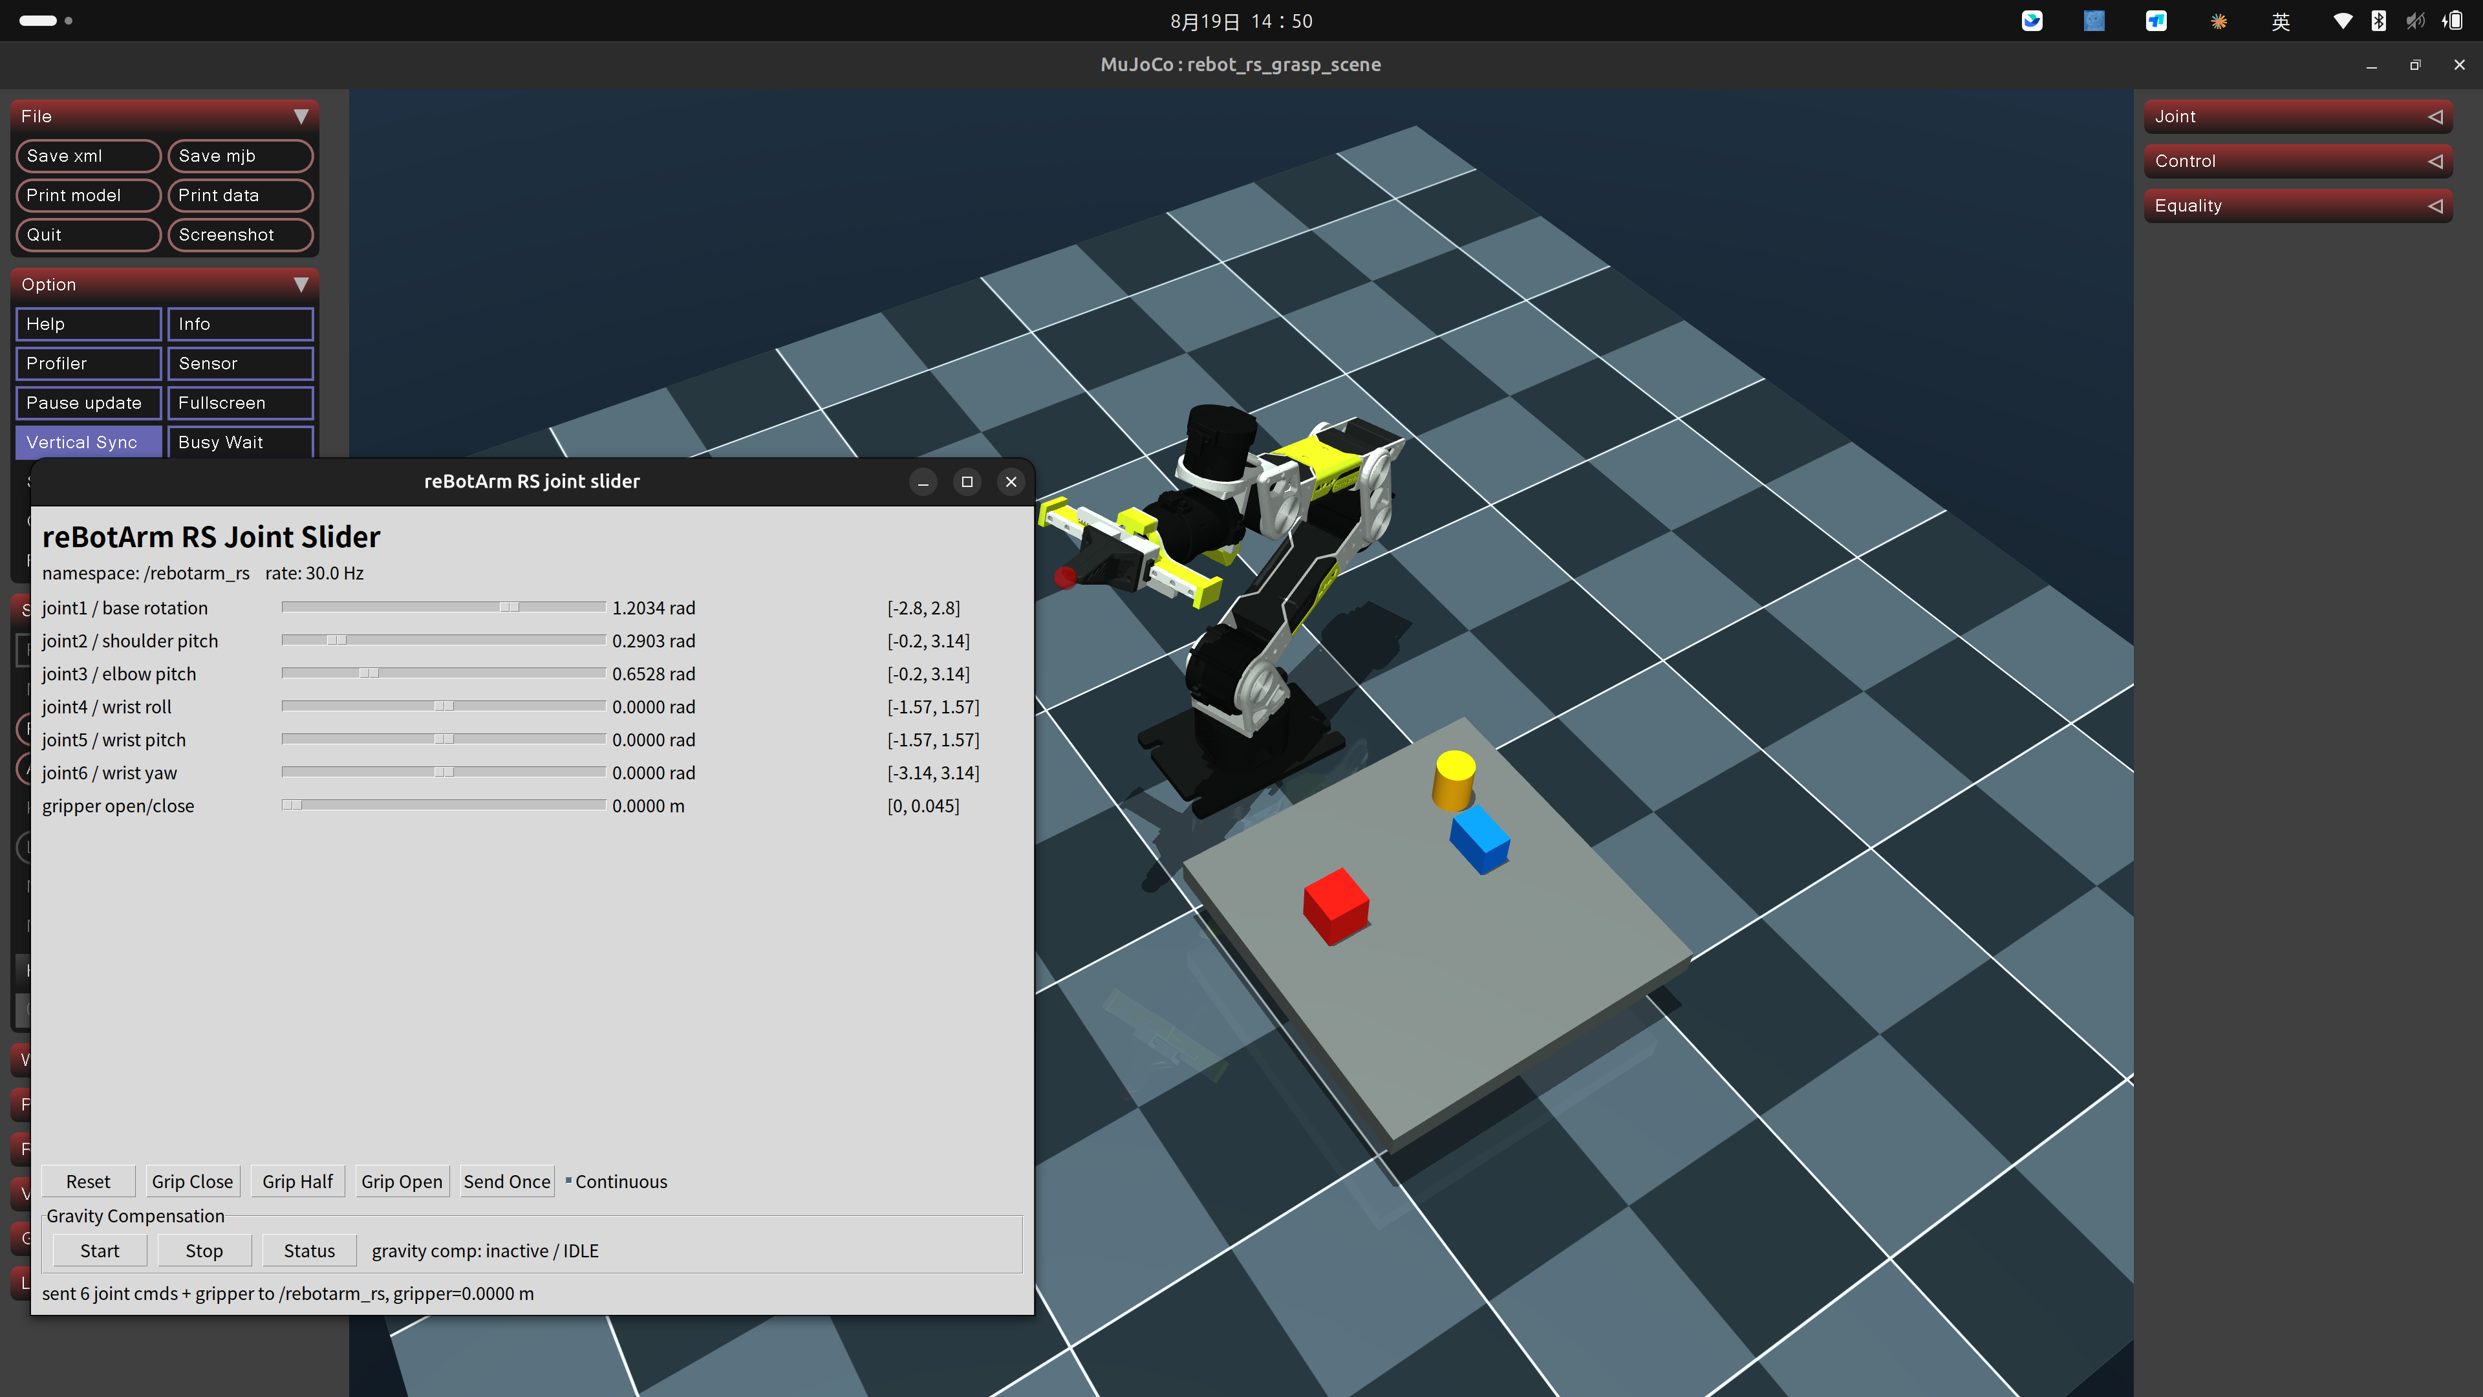Image resolution: width=2483 pixels, height=1397 pixels.
Task: Toggle the Continuous checkbox
Action: 616,1181
